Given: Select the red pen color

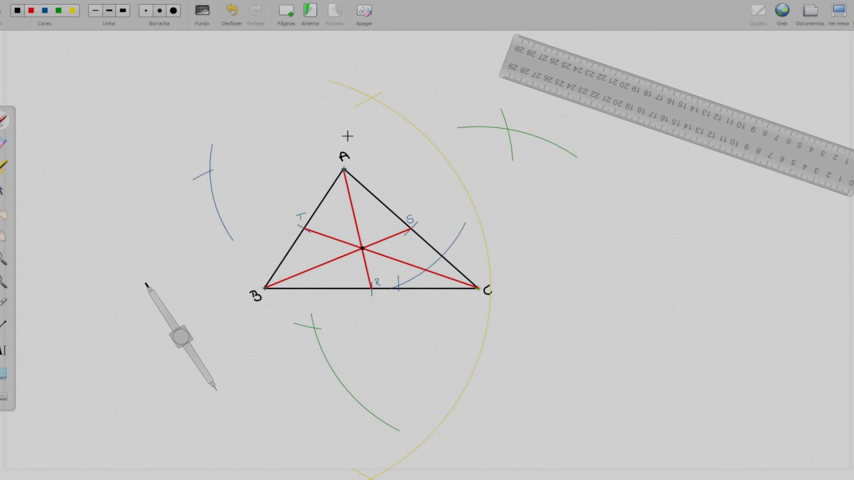Looking at the screenshot, I should tap(31, 11).
